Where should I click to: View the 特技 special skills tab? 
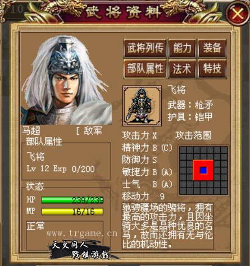click(212, 69)
